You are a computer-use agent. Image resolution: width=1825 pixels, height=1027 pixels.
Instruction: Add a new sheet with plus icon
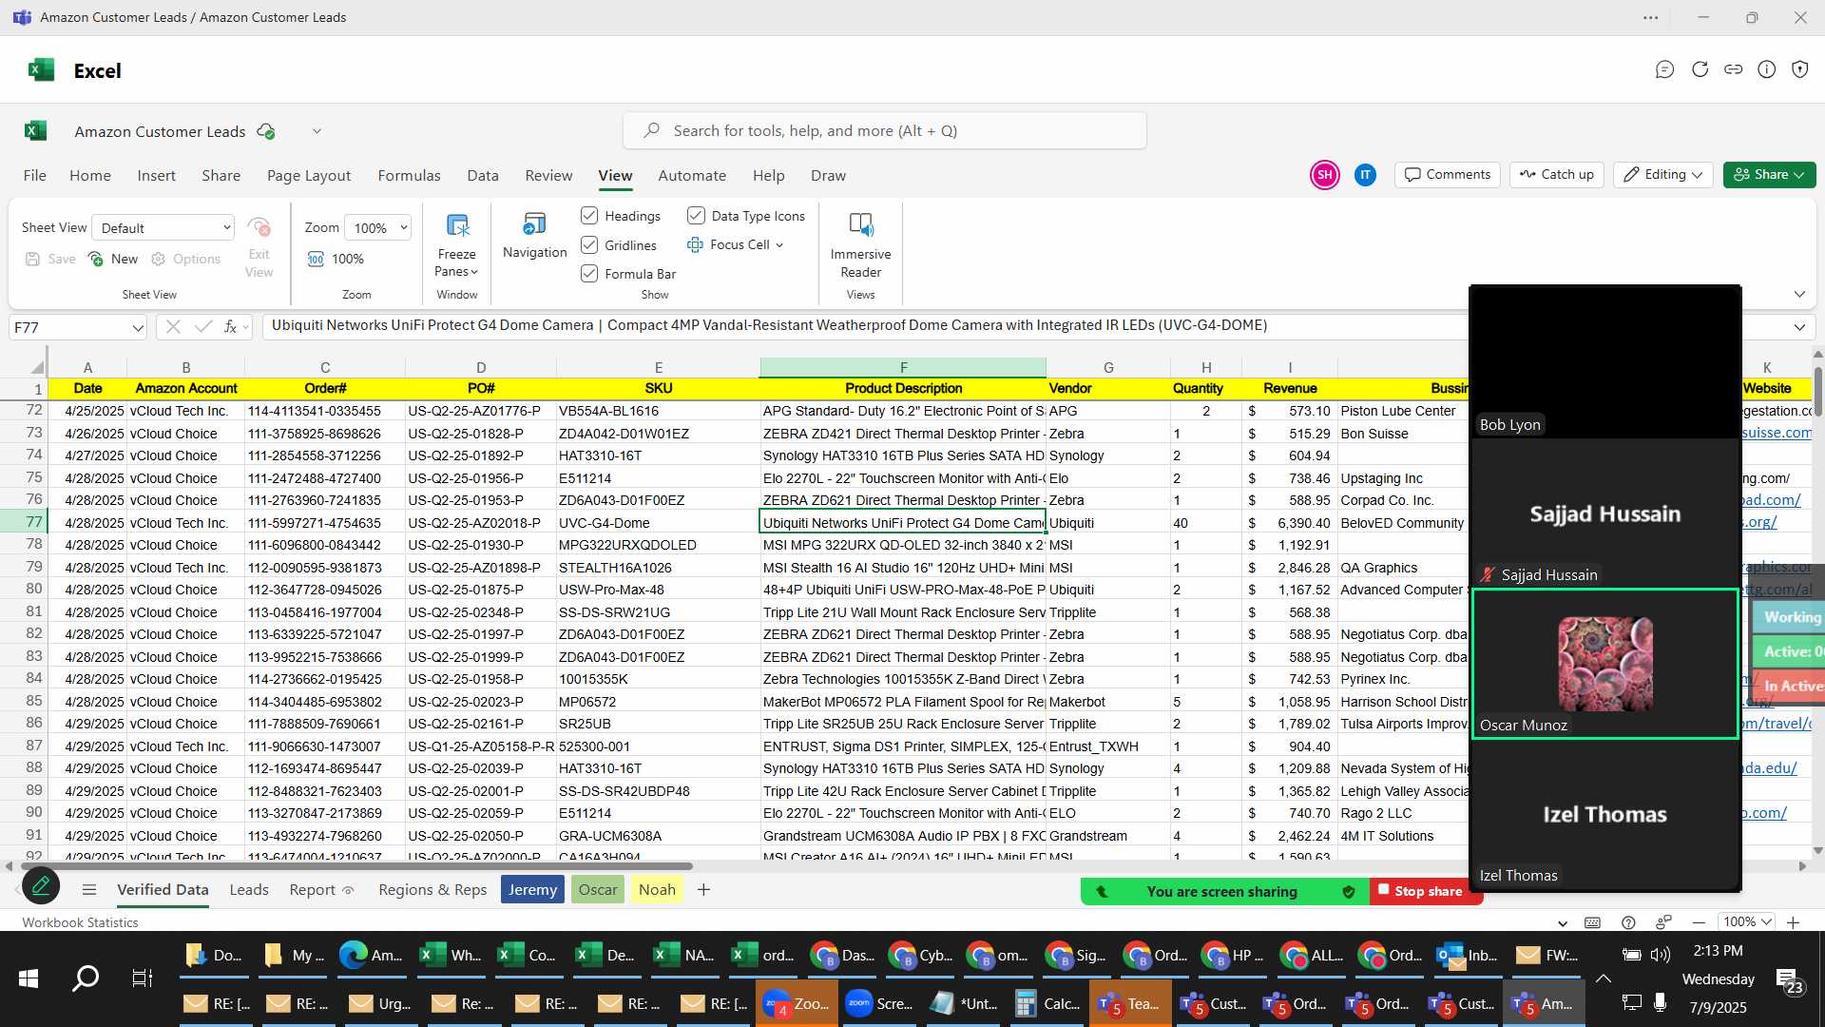[x=703, y=890]
